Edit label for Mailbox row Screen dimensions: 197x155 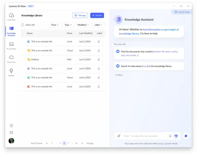pyautogui.click(x=99, y=59)
